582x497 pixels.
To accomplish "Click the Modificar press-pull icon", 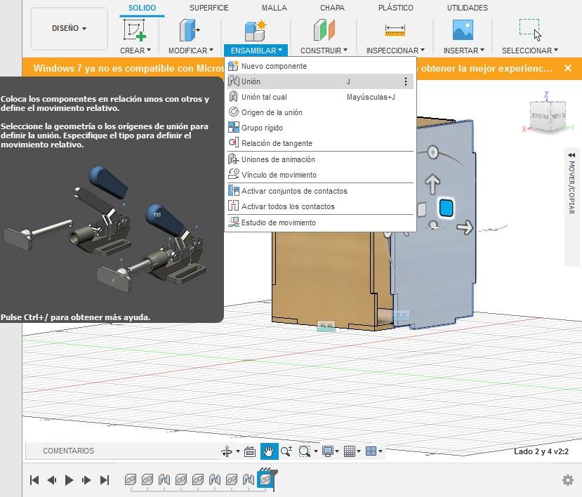I will coord(190,30).
